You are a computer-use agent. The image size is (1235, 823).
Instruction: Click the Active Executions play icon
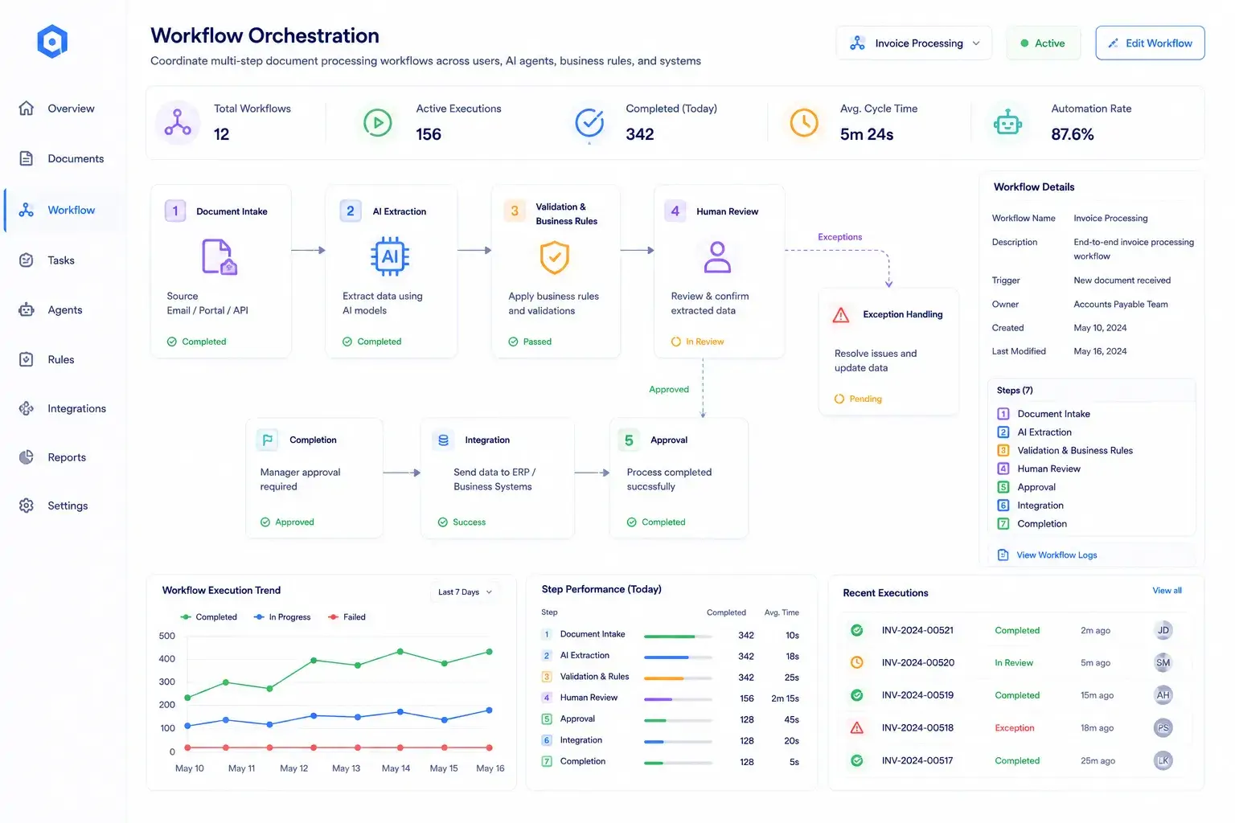tap(378, 122)
